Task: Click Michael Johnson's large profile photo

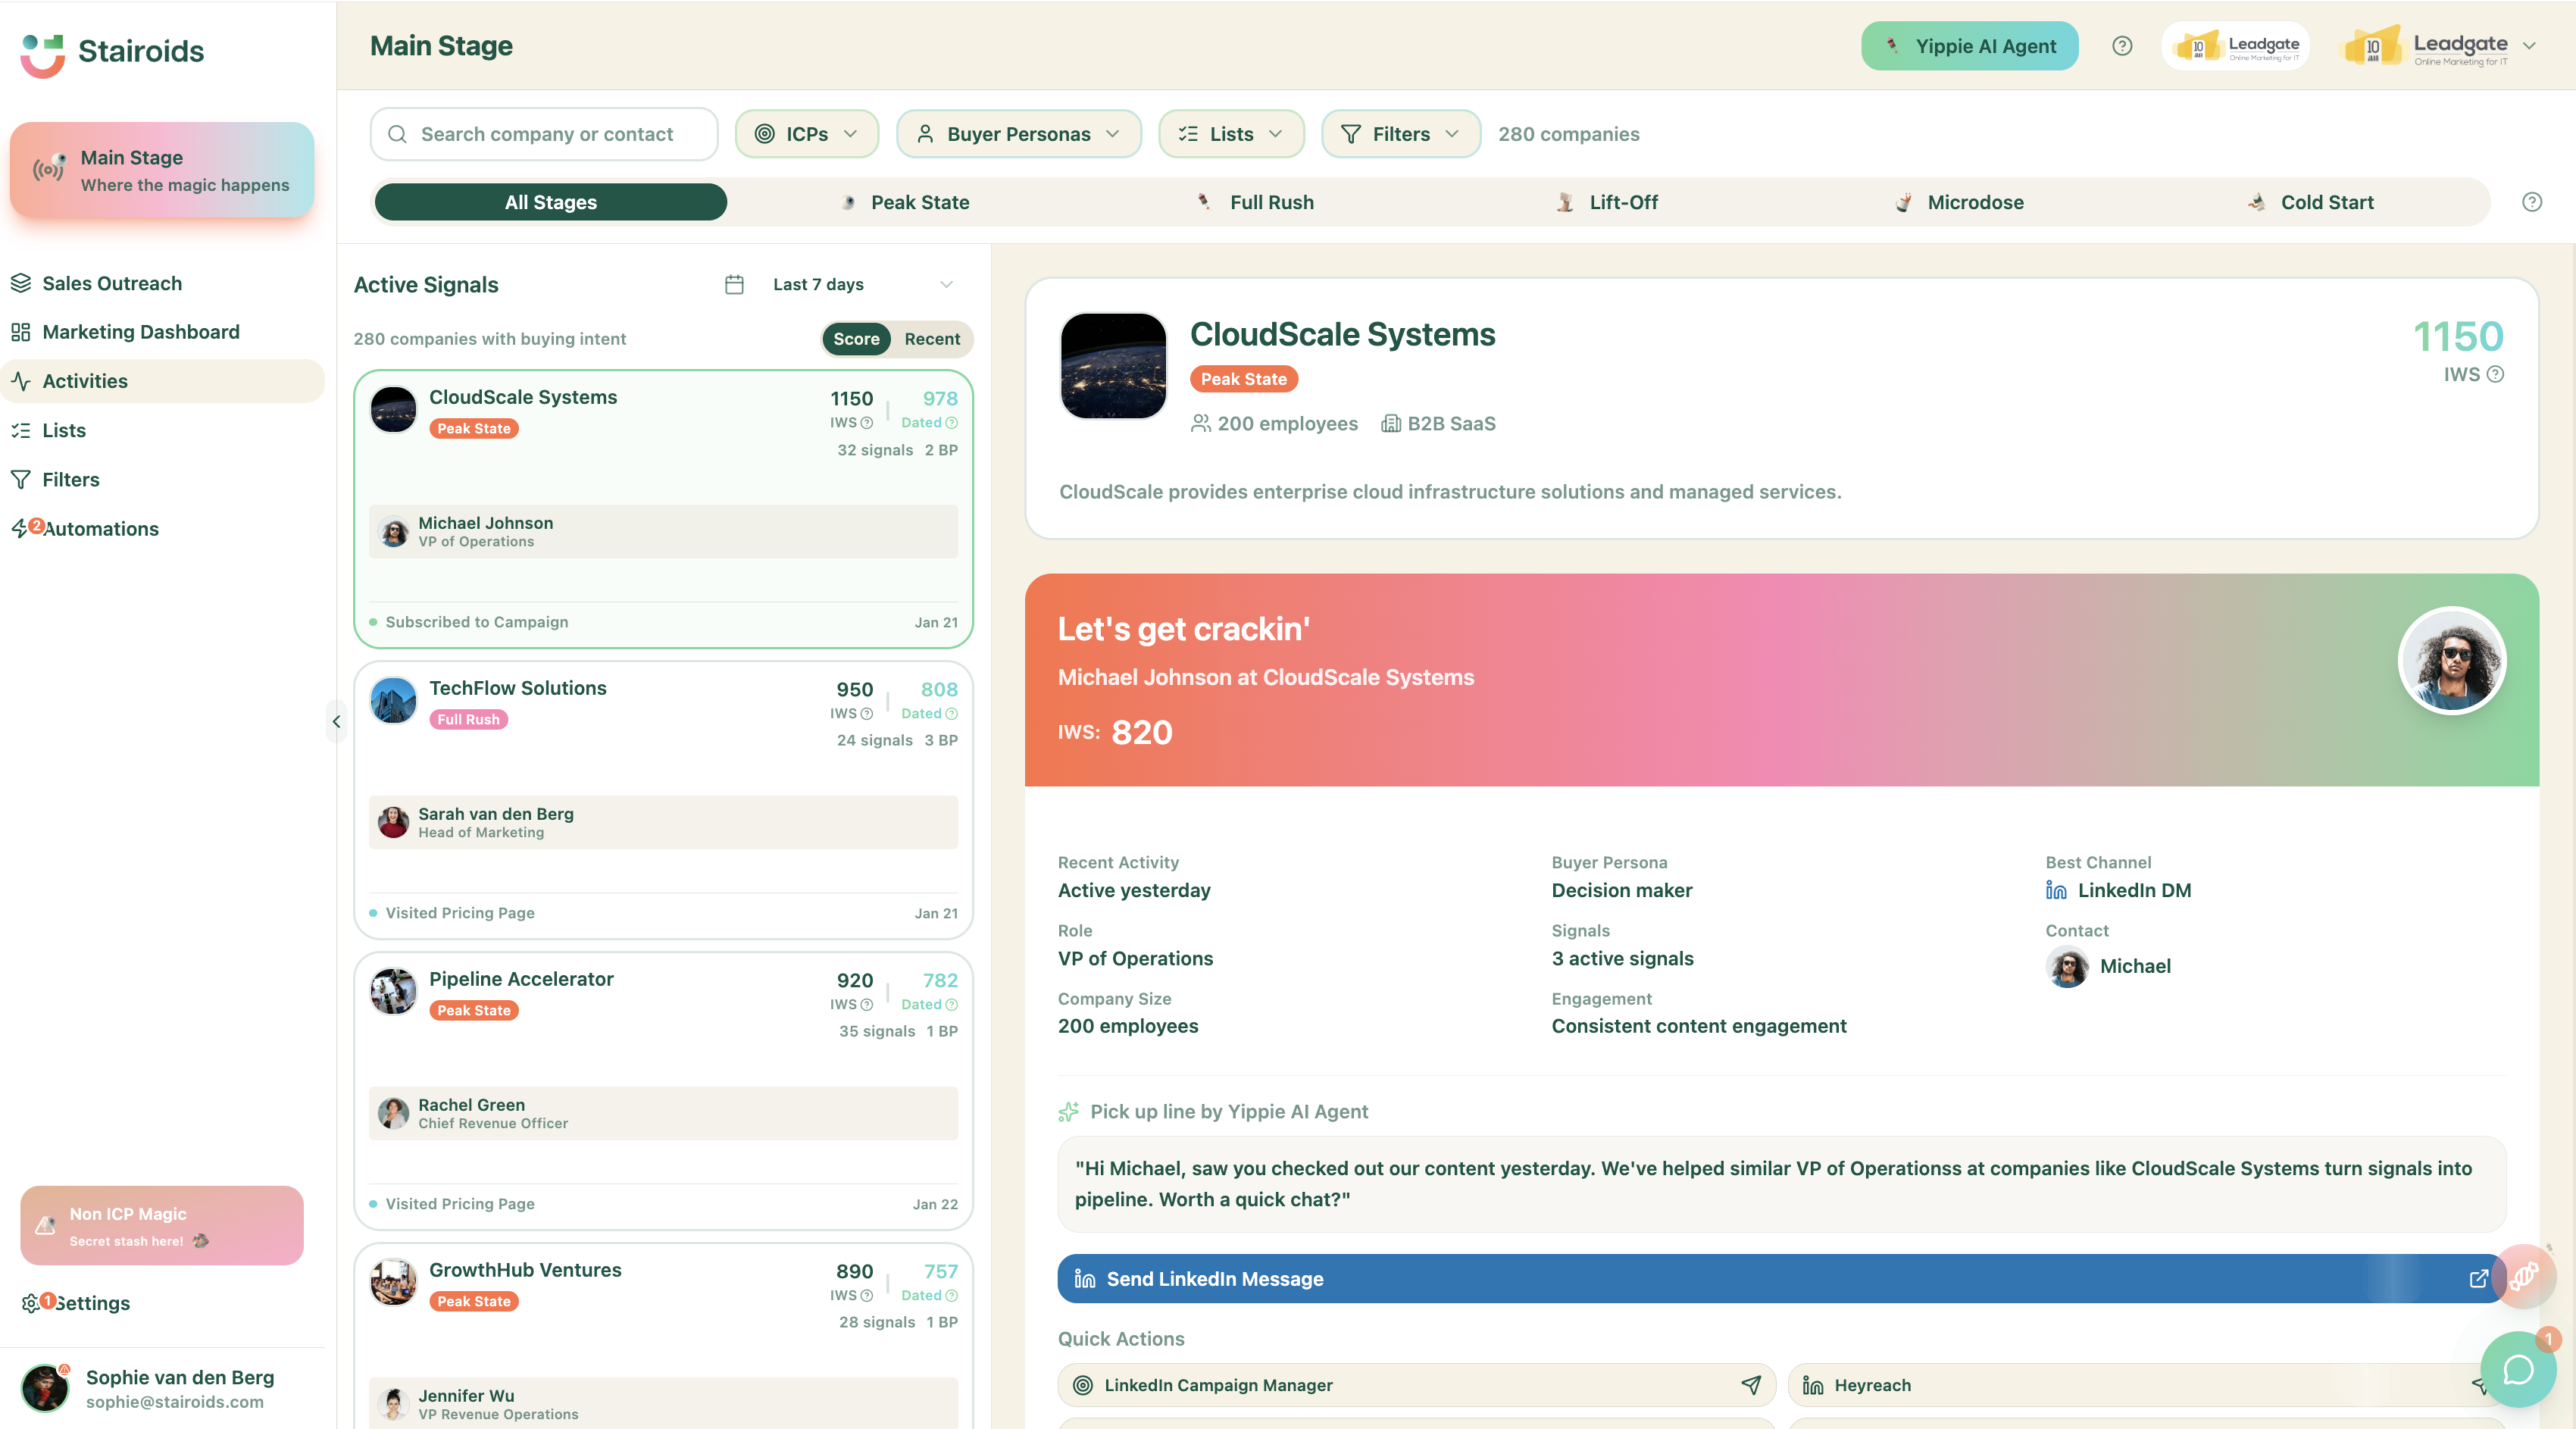Action: 2452,661
